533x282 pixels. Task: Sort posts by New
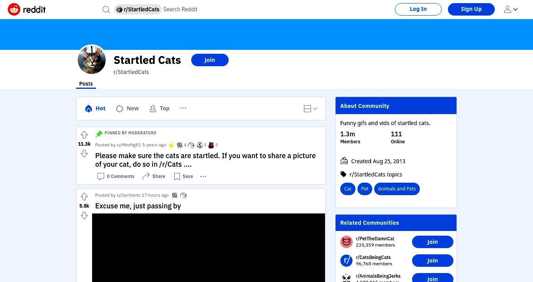tap(127, 109)
